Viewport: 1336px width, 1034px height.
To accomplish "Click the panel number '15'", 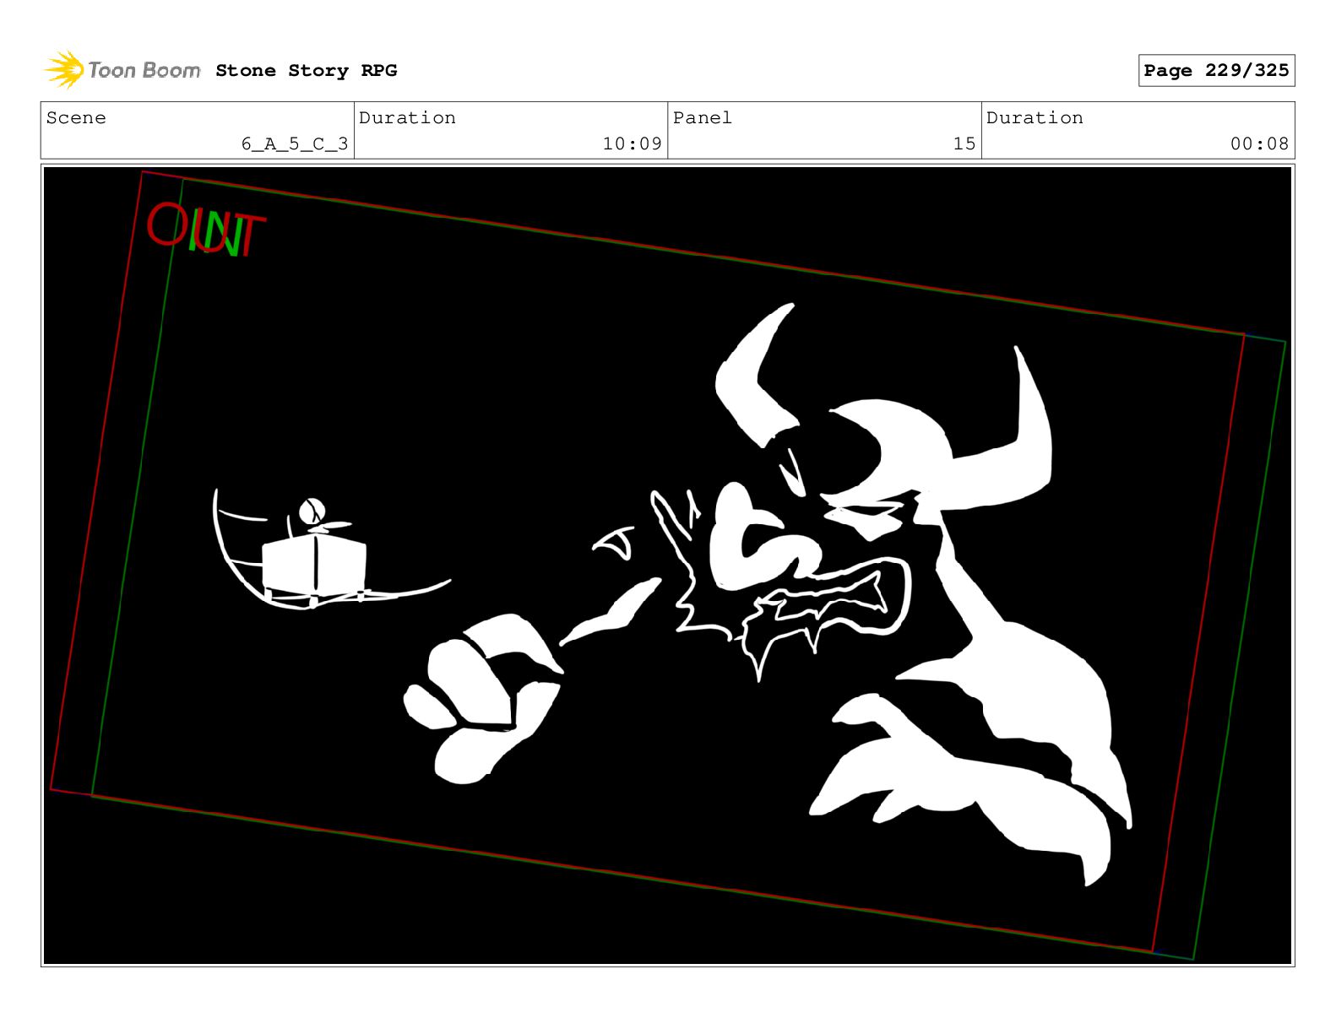I will (x=964, y=143).
